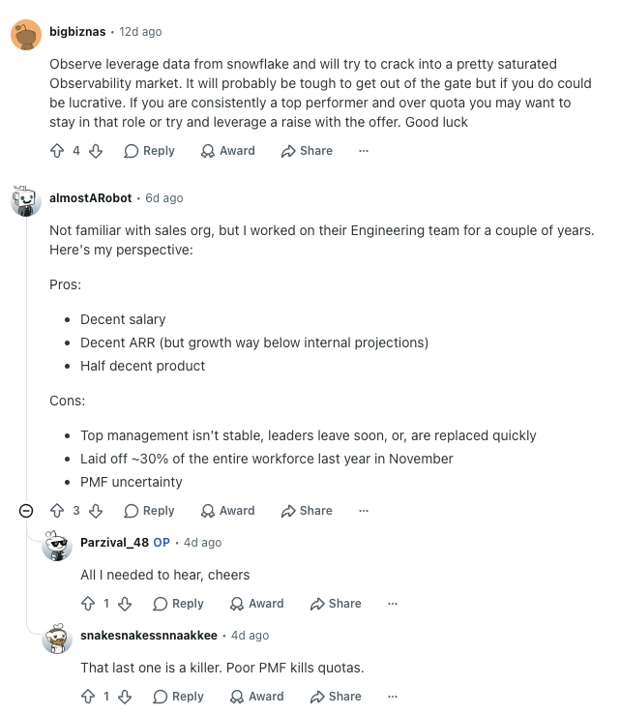Downvote bigbiznas's comment
This screenshot has height=715, width=620.
[x=96, y=151]
